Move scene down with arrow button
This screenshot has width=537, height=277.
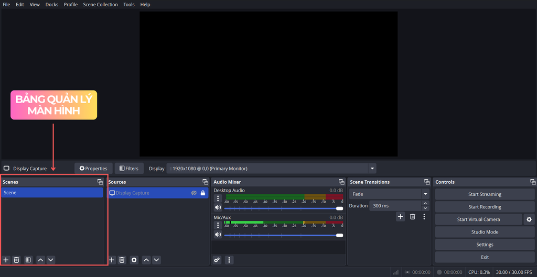pyautogui.click(x=51, y=260)
